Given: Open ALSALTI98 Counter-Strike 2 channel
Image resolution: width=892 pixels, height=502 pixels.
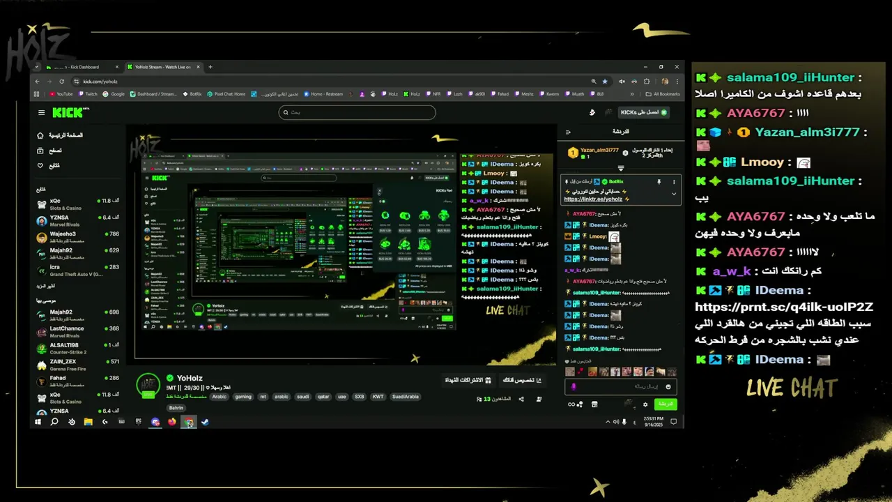Looking at the screenshot, I should coord(78,349).
